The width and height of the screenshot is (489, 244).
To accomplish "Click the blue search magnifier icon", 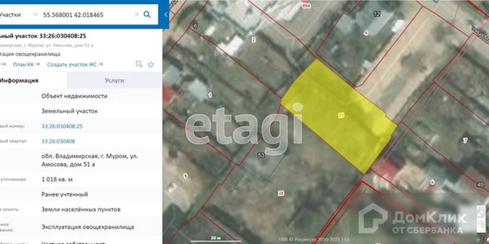I will pyautogui.click(x=147, y=14).
